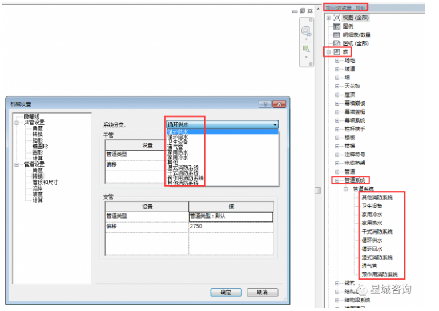Open the steering wheel options dropdown arrow

(x=306, y=39)
